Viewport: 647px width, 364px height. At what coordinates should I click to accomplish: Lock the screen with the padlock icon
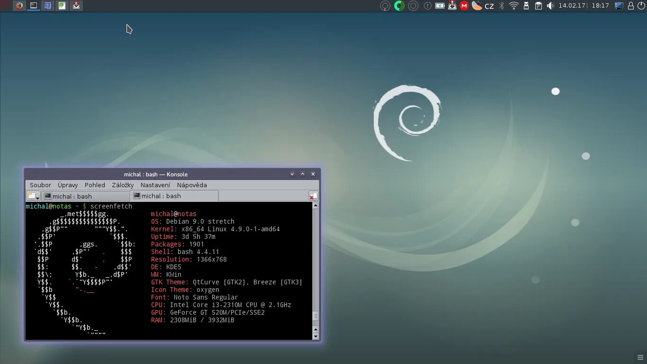631,6
